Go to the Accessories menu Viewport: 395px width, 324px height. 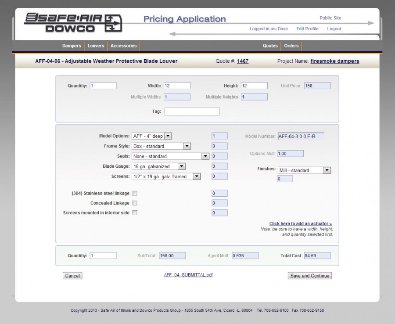[123, 46]
